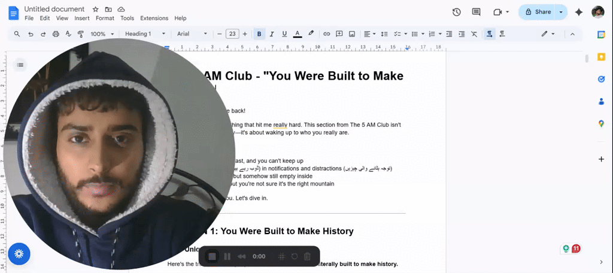Viewport: 613px width, 273px height.
Task: Open the Arial font dropdown
Action: click(192, 34)
